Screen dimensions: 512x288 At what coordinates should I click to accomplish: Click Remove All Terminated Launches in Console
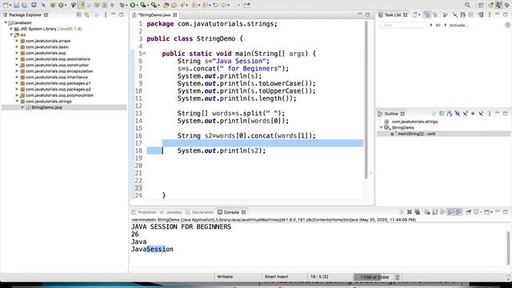[x=417, y=212]
